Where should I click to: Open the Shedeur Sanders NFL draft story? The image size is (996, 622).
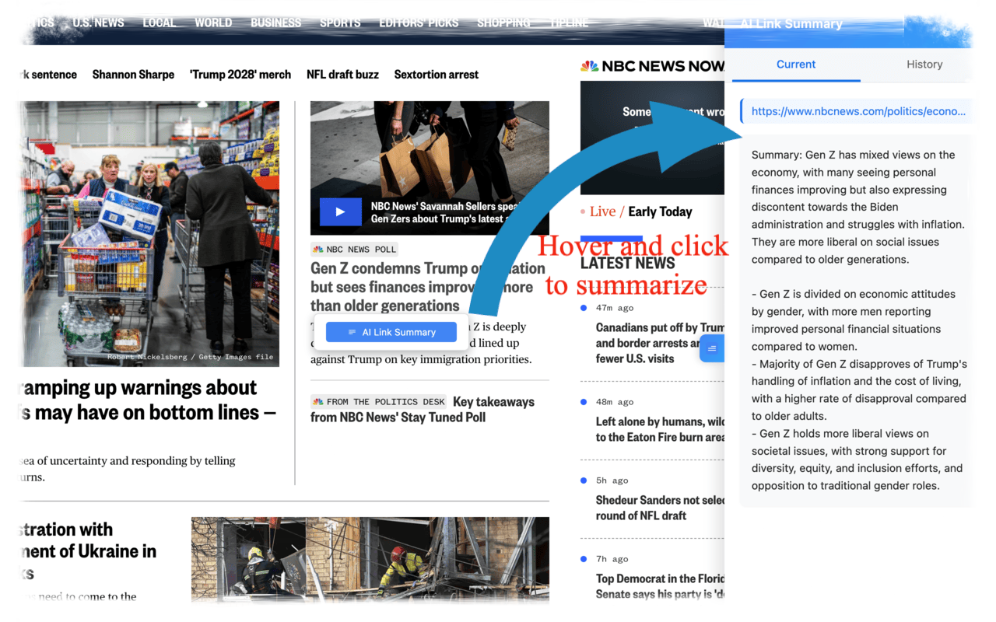point(660,508)
